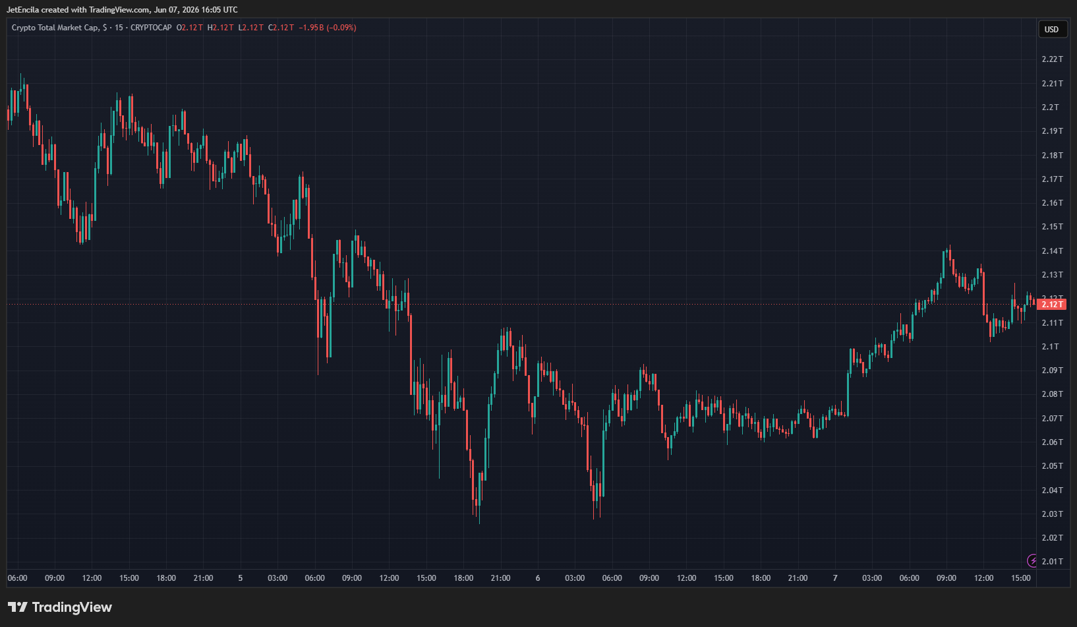
Task: Click the 2.16T price axis label
Action: coord(1052,203)
